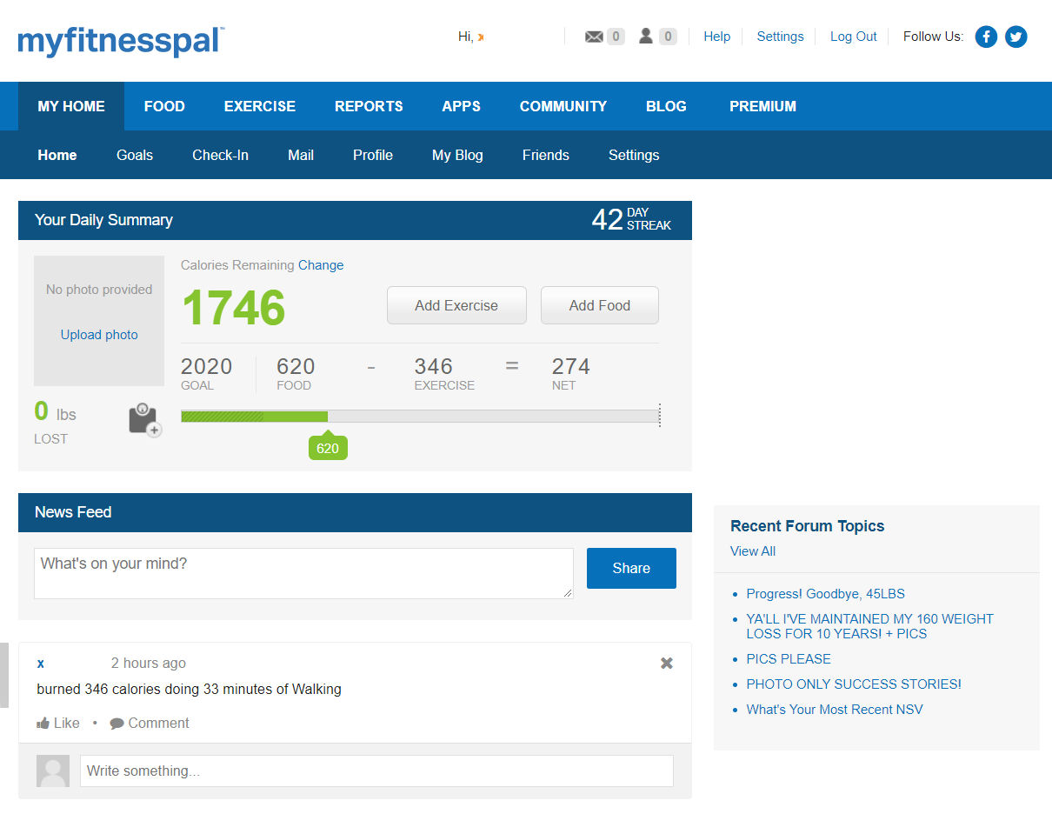
Task: Open the EXERCISE main tab
Action: (260, 106)
